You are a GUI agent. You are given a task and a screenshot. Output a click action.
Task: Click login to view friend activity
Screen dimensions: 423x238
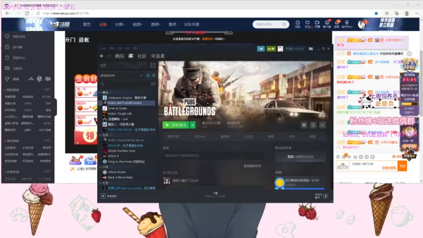[300, 157]
